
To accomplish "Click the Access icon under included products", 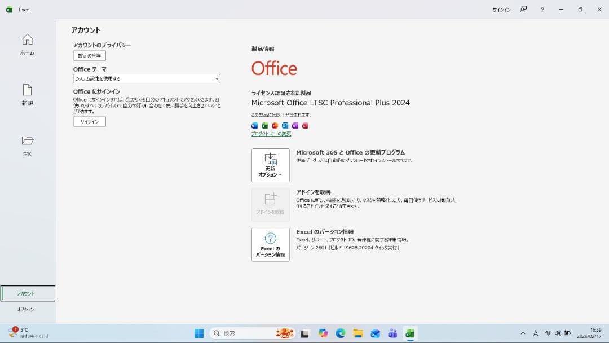I will [x=304, y=126].
